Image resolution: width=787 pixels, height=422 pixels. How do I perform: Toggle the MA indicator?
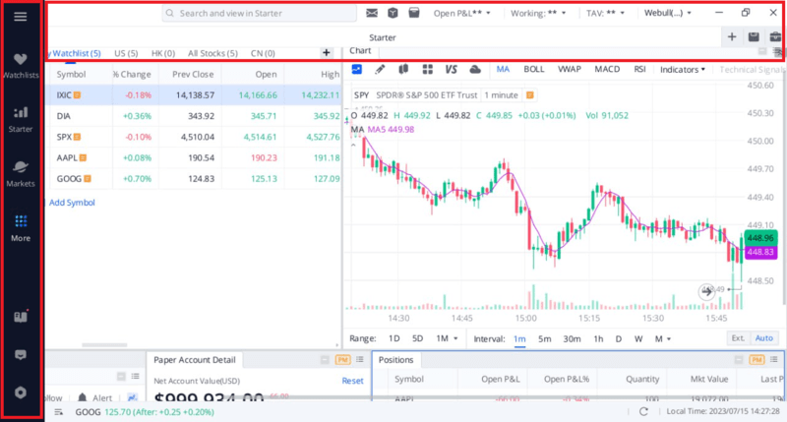503,69
